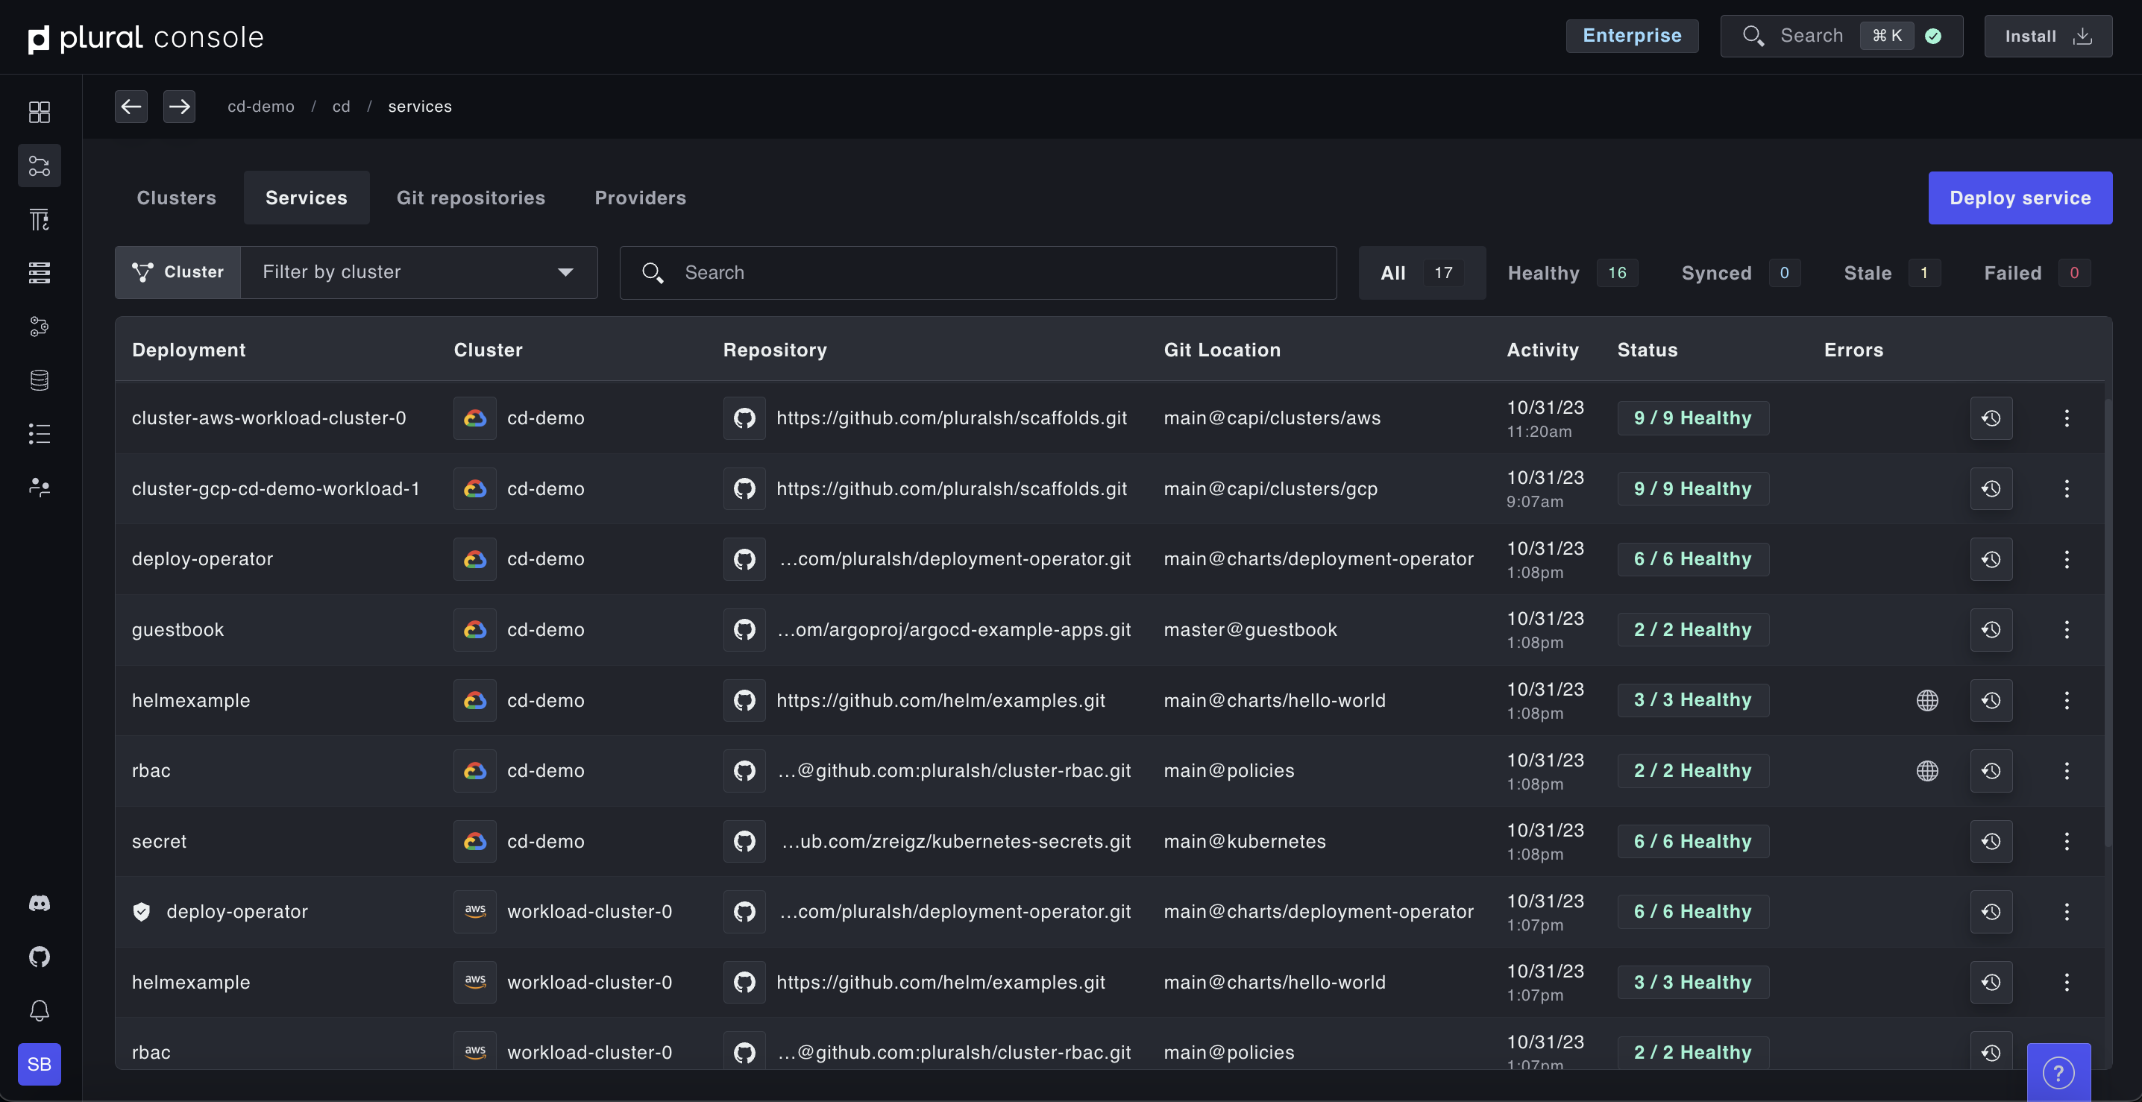
Task: Go back using the left arrow
Action: pyautogui.click(x=131, y=107)
